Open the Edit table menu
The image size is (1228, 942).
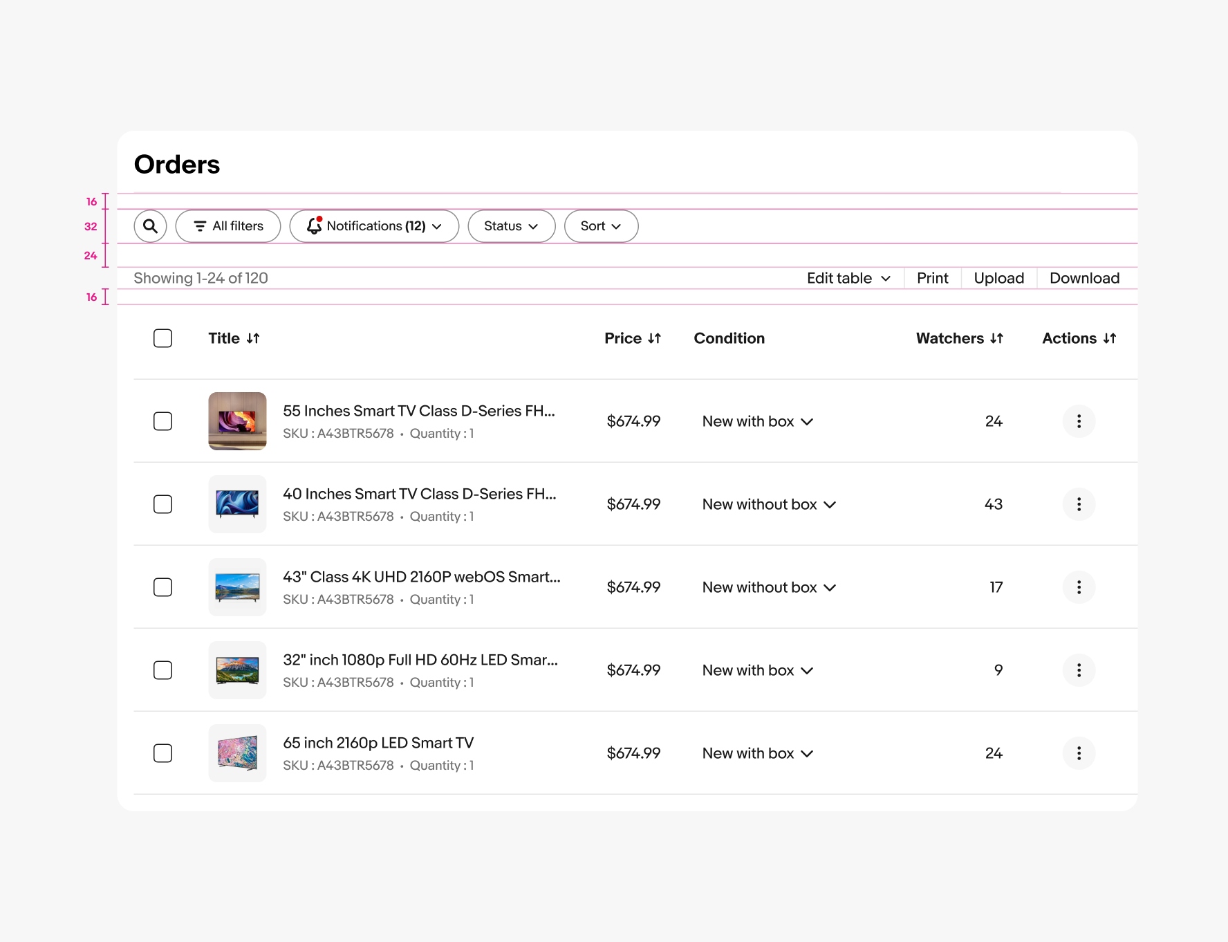848,278
